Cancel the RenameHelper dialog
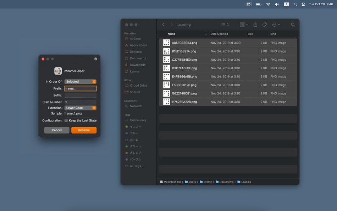 pyautogui.click(x=57, y=130)
